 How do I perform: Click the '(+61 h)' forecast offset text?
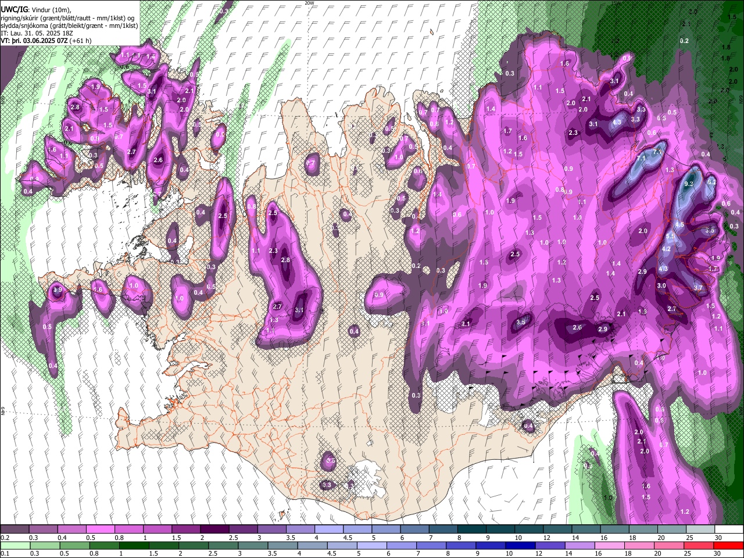pos(81,41)
